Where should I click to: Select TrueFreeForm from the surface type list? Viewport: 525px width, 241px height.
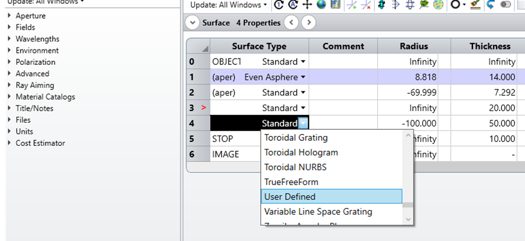pos(332,182)
